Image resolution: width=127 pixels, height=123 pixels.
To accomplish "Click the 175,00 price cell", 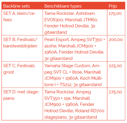I will click(x=116, y=22).
